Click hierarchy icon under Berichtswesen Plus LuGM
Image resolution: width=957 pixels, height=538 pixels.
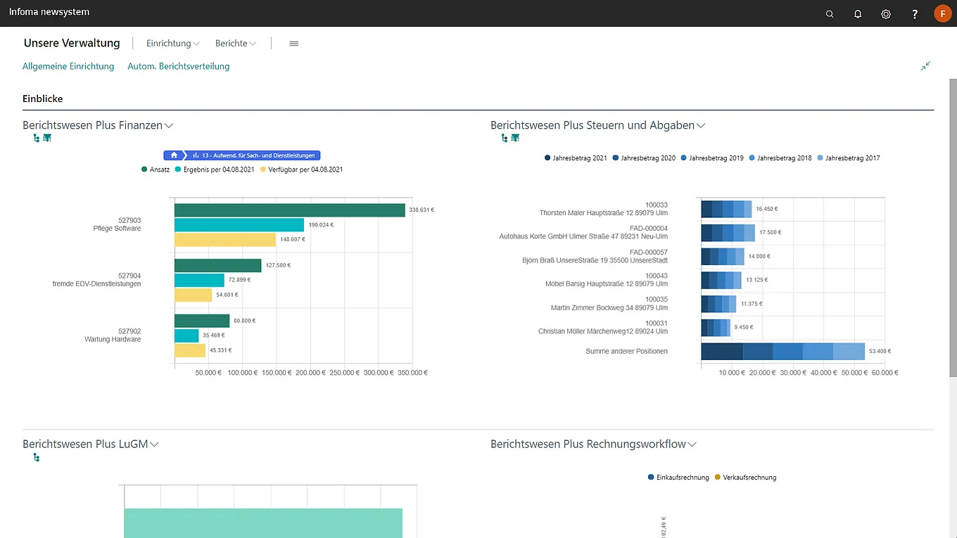pos(37,458)
